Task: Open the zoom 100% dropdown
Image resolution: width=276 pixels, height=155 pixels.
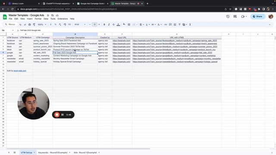Action: [42, 25]
